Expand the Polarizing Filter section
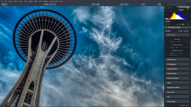Viewport: 191px width, 107px height. click(x=177, y=74)
